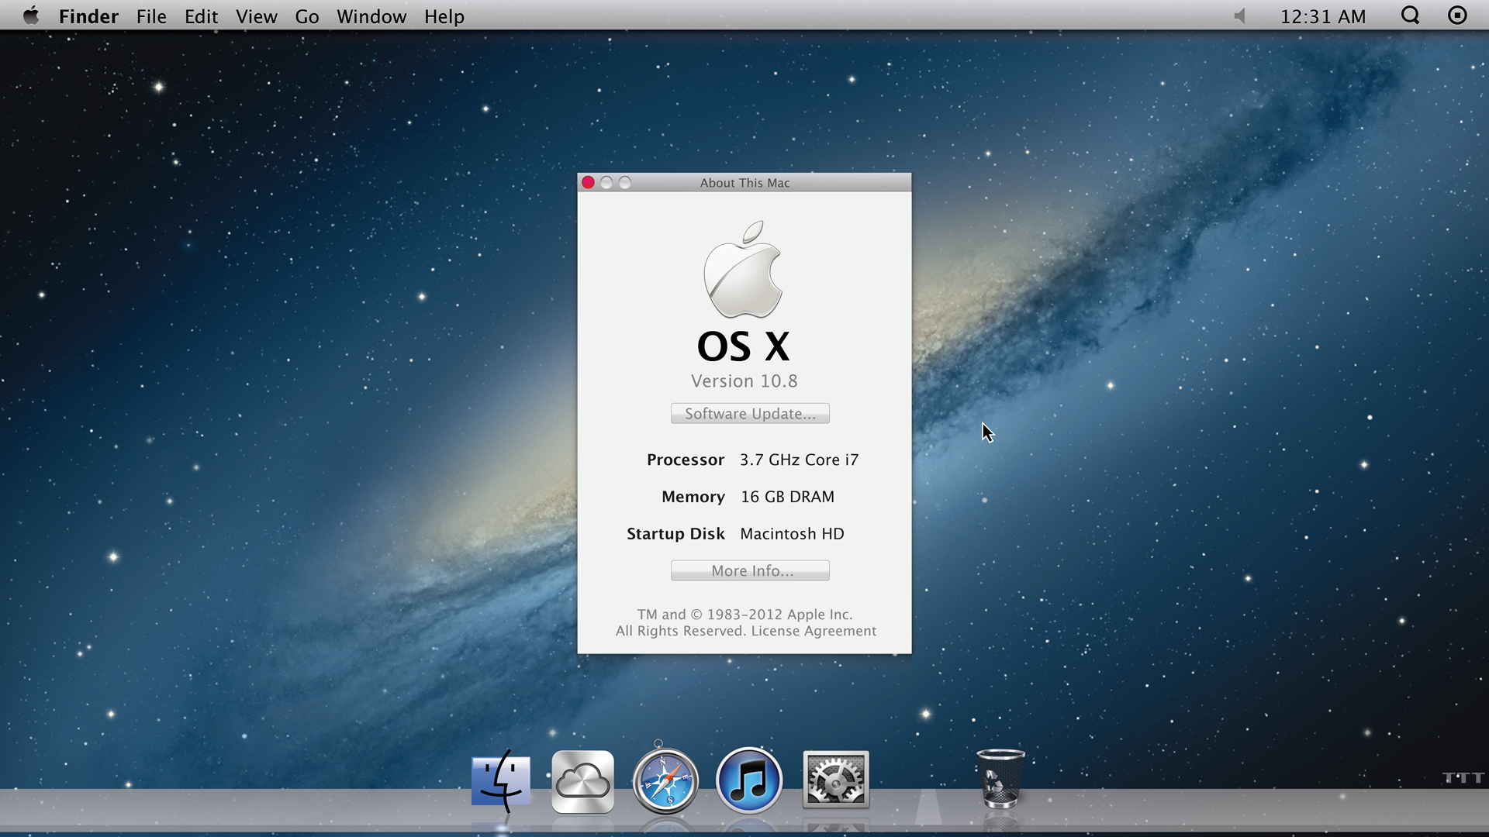This screenshot has width=1489, height=837.
Task: Click the volume speaker icon in menu bar
Action: 1239,15
